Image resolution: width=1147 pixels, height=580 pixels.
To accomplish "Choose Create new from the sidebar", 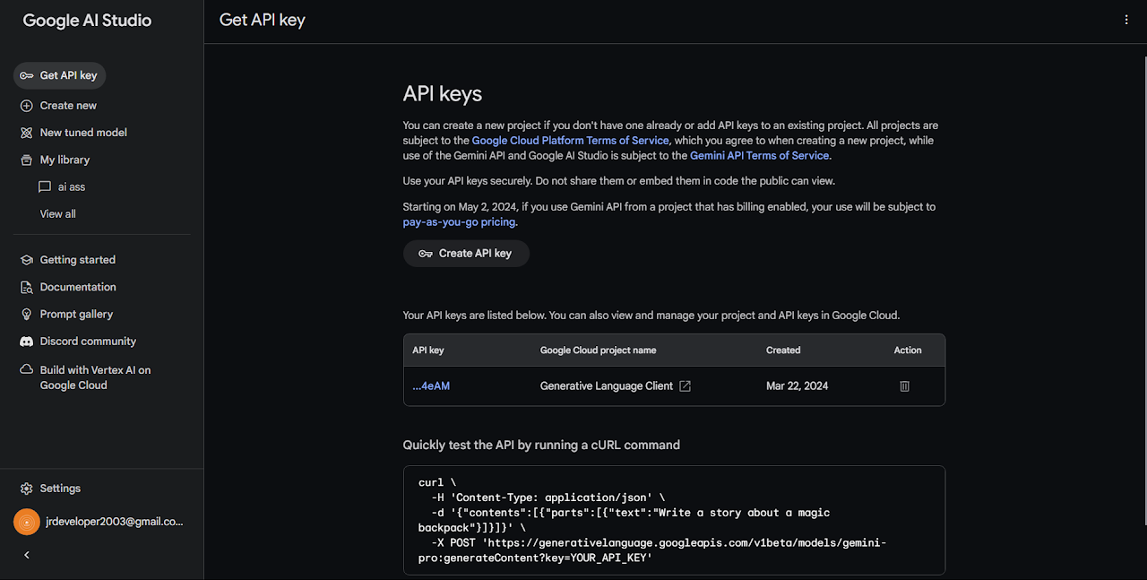I will point(68,106).
